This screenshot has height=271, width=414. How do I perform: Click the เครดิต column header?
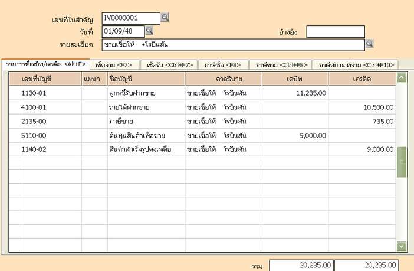tap(361, 79)
